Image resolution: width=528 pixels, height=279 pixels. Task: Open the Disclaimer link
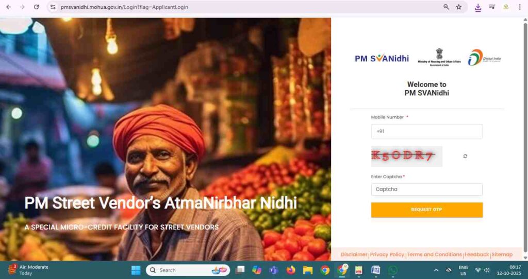click(354, 254)
